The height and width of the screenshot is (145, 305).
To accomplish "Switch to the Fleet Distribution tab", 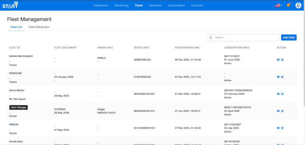I will pyautogui.click(x=39, y=27).
